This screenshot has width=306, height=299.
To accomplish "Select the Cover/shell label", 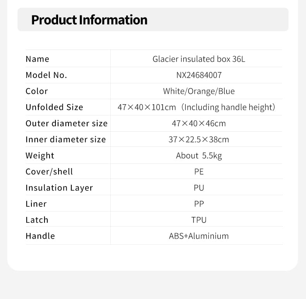I will [49, 172].
